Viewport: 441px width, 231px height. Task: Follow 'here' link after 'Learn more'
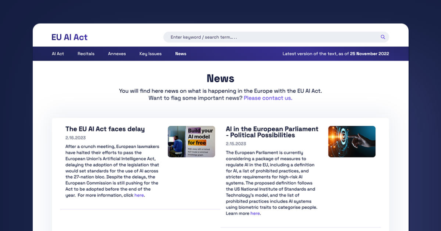(x=255, y=214)
